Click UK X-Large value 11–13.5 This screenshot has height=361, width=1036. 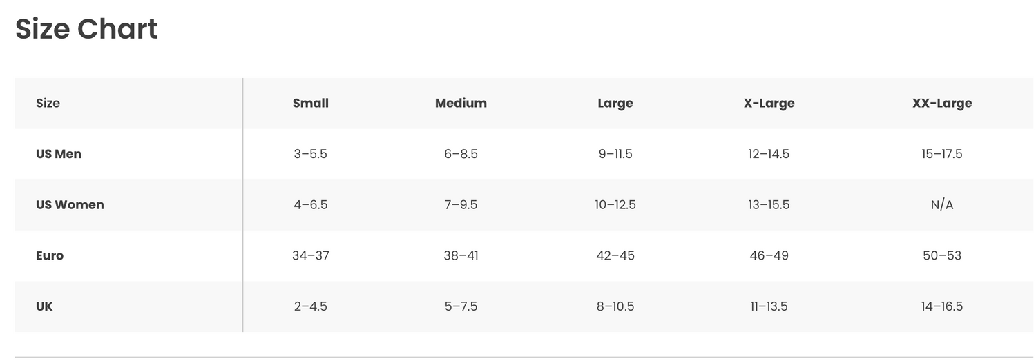tap(769, 306)
